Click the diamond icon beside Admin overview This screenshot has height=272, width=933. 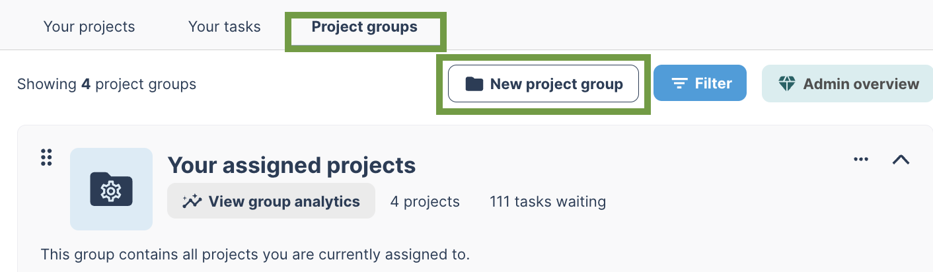[x=787, y=84]
